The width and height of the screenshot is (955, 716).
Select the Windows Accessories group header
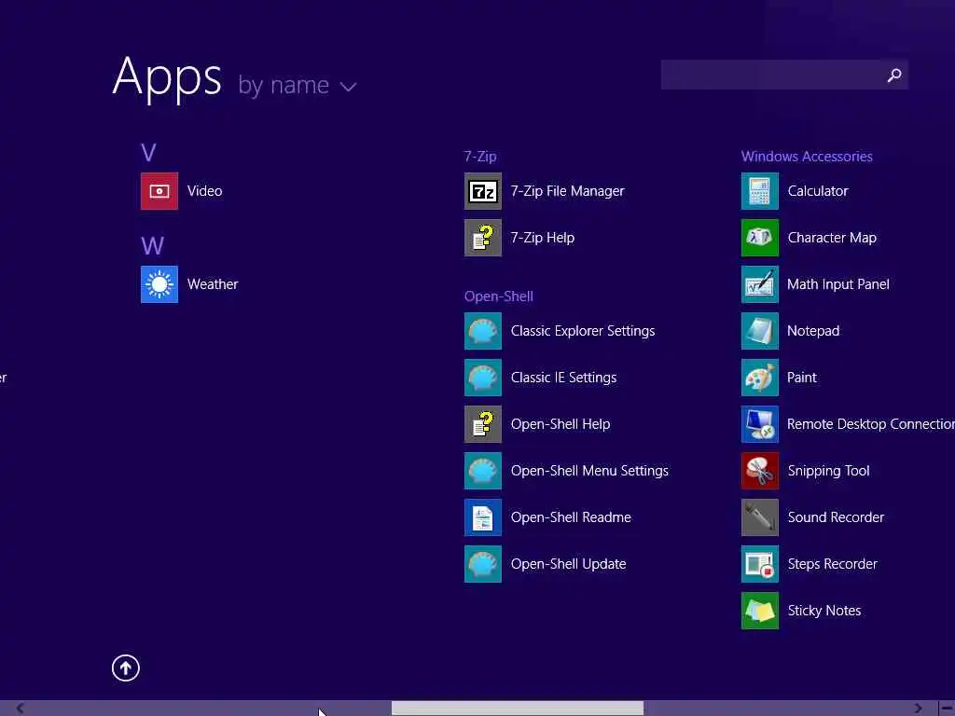(x=807, y=157)
